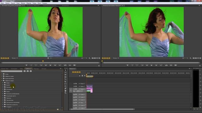Screen dimensions: 202x113
Task: Step forward one frame in Program monitor
Action: pyautogui.click(x=156, y=65)
